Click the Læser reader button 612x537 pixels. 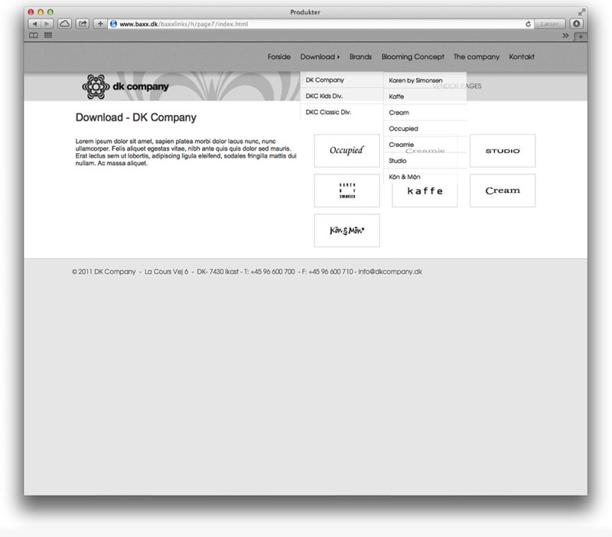click(549, 24)
